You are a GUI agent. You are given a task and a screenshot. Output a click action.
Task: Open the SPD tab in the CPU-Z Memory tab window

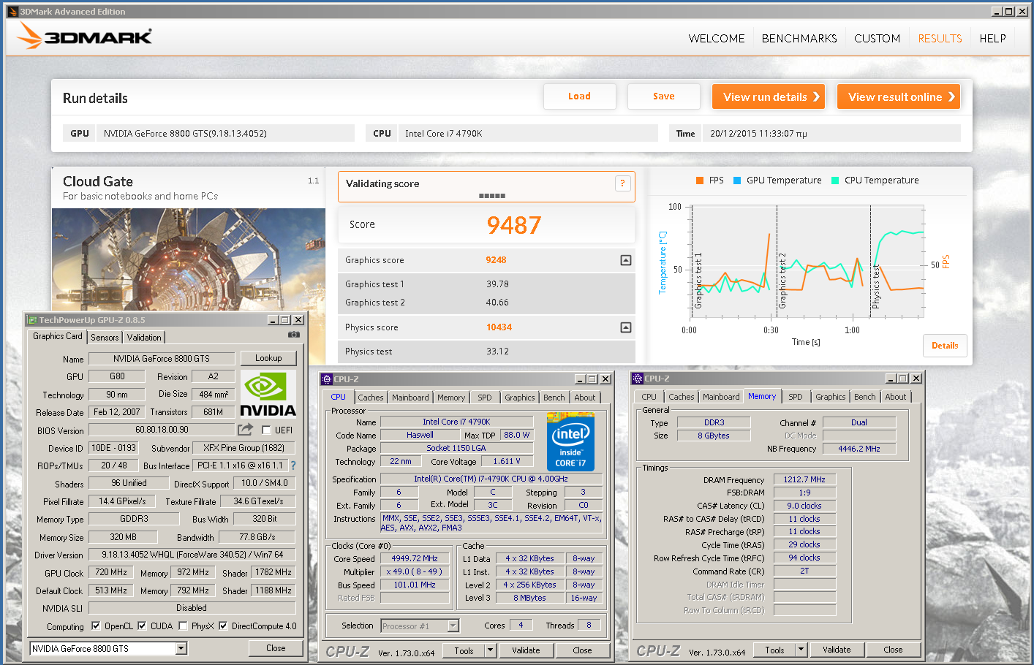(x=796, y=397)
